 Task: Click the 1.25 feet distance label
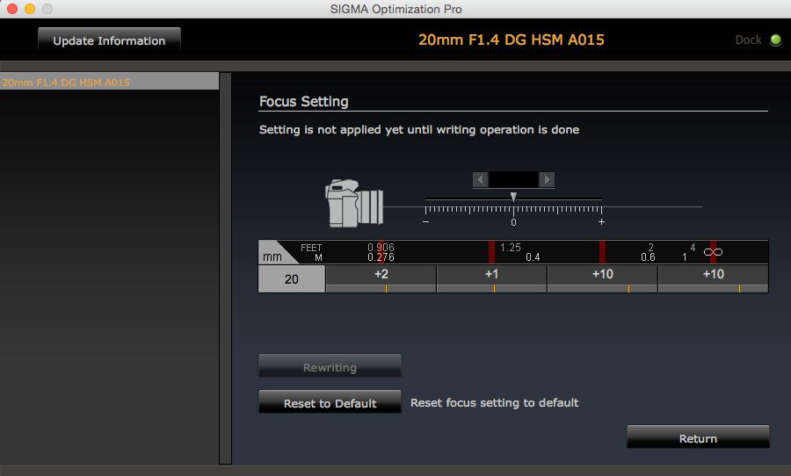pos(510,248)
